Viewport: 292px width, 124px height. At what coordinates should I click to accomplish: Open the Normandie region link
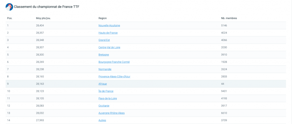(105, 69)
